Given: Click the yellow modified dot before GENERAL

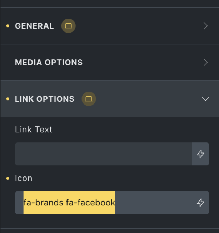Looking at the screenshot, I should [x=8, y=26].
